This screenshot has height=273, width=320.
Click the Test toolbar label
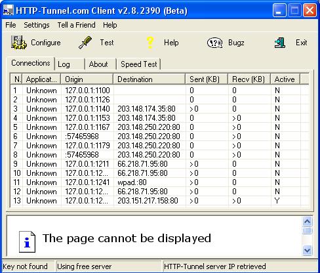(107, 43)
